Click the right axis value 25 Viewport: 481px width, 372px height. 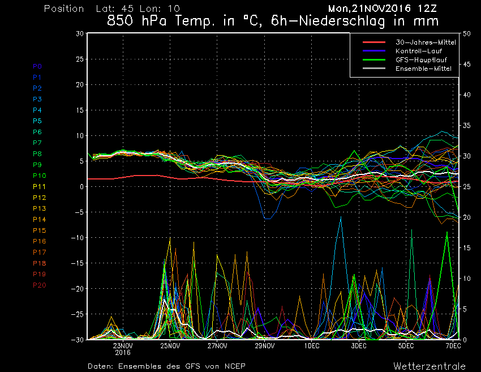(467, 187)
